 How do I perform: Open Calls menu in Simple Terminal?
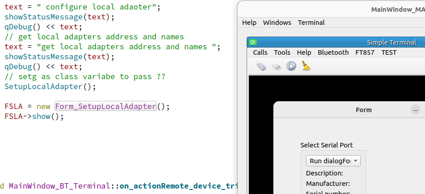260,52
